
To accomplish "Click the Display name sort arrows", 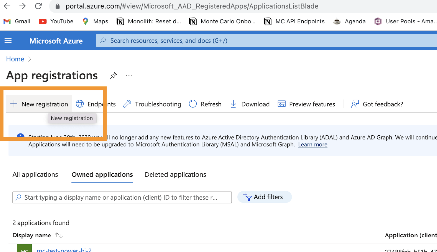I will pyautogui.click(x=59, y=235).
